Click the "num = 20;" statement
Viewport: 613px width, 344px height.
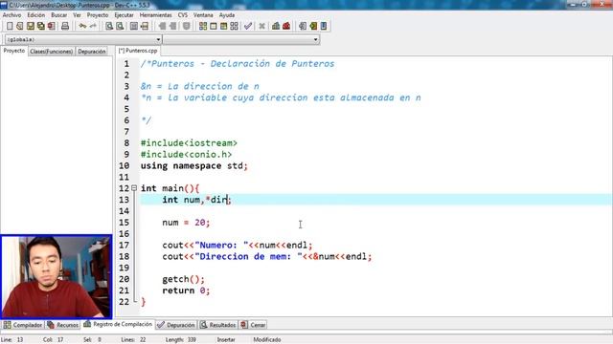pos(186,223)
